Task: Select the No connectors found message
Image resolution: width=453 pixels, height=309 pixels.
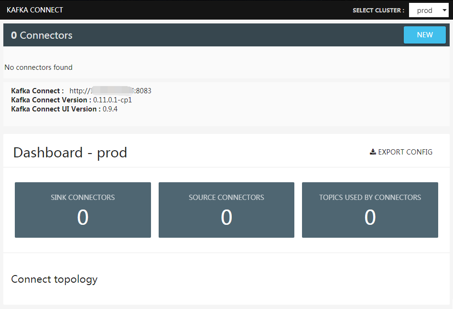Action: pos(38,67)
